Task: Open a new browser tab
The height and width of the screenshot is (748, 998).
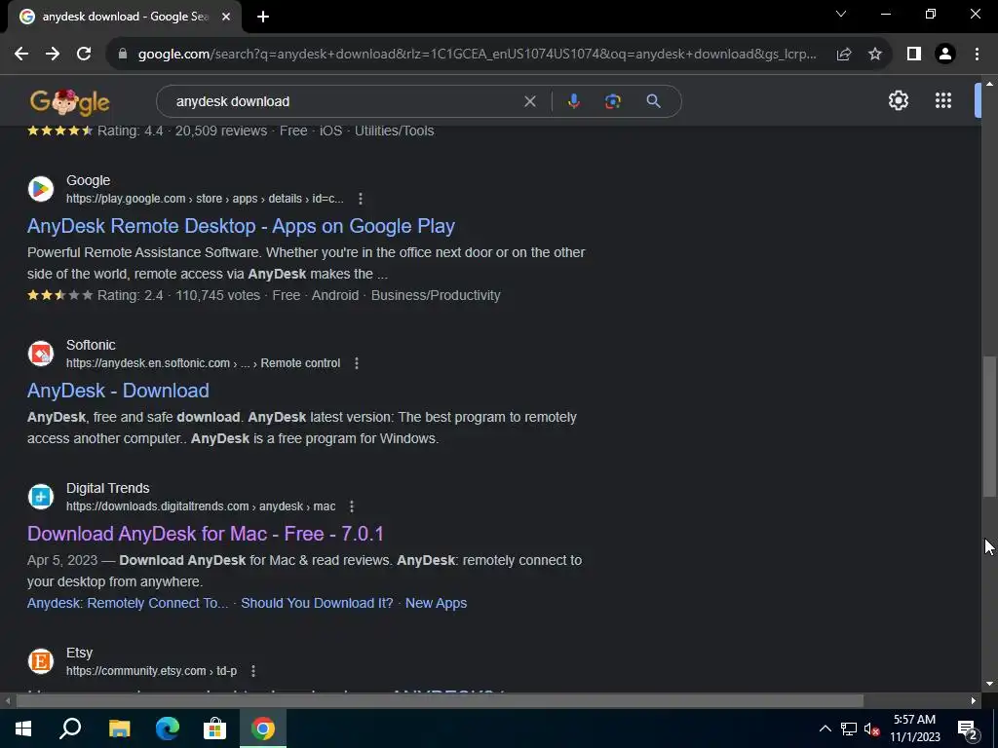Action: tap(263, 17)
